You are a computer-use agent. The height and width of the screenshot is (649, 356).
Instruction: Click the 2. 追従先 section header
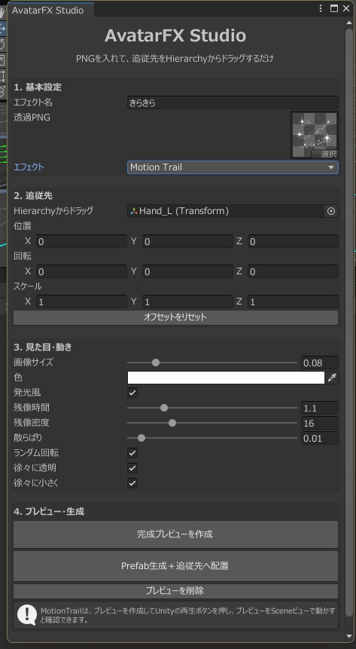(33, 195)
